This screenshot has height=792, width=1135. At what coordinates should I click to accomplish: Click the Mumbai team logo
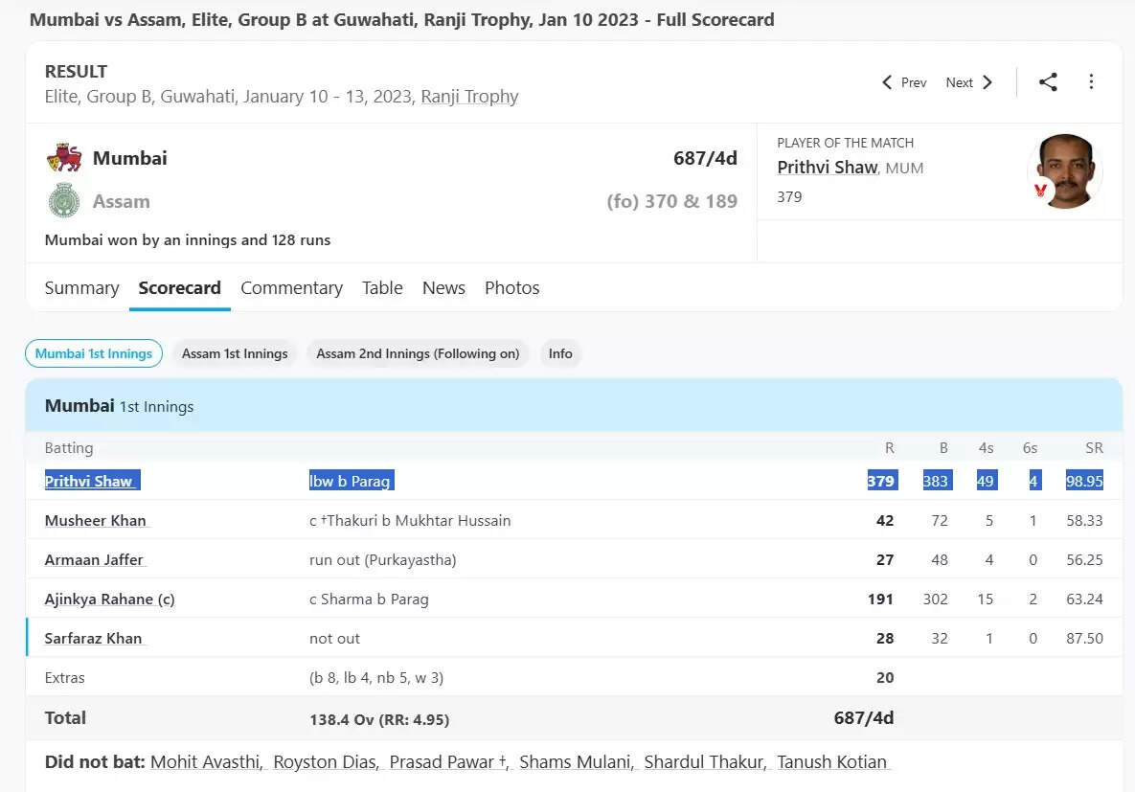[x=64, y=158]
